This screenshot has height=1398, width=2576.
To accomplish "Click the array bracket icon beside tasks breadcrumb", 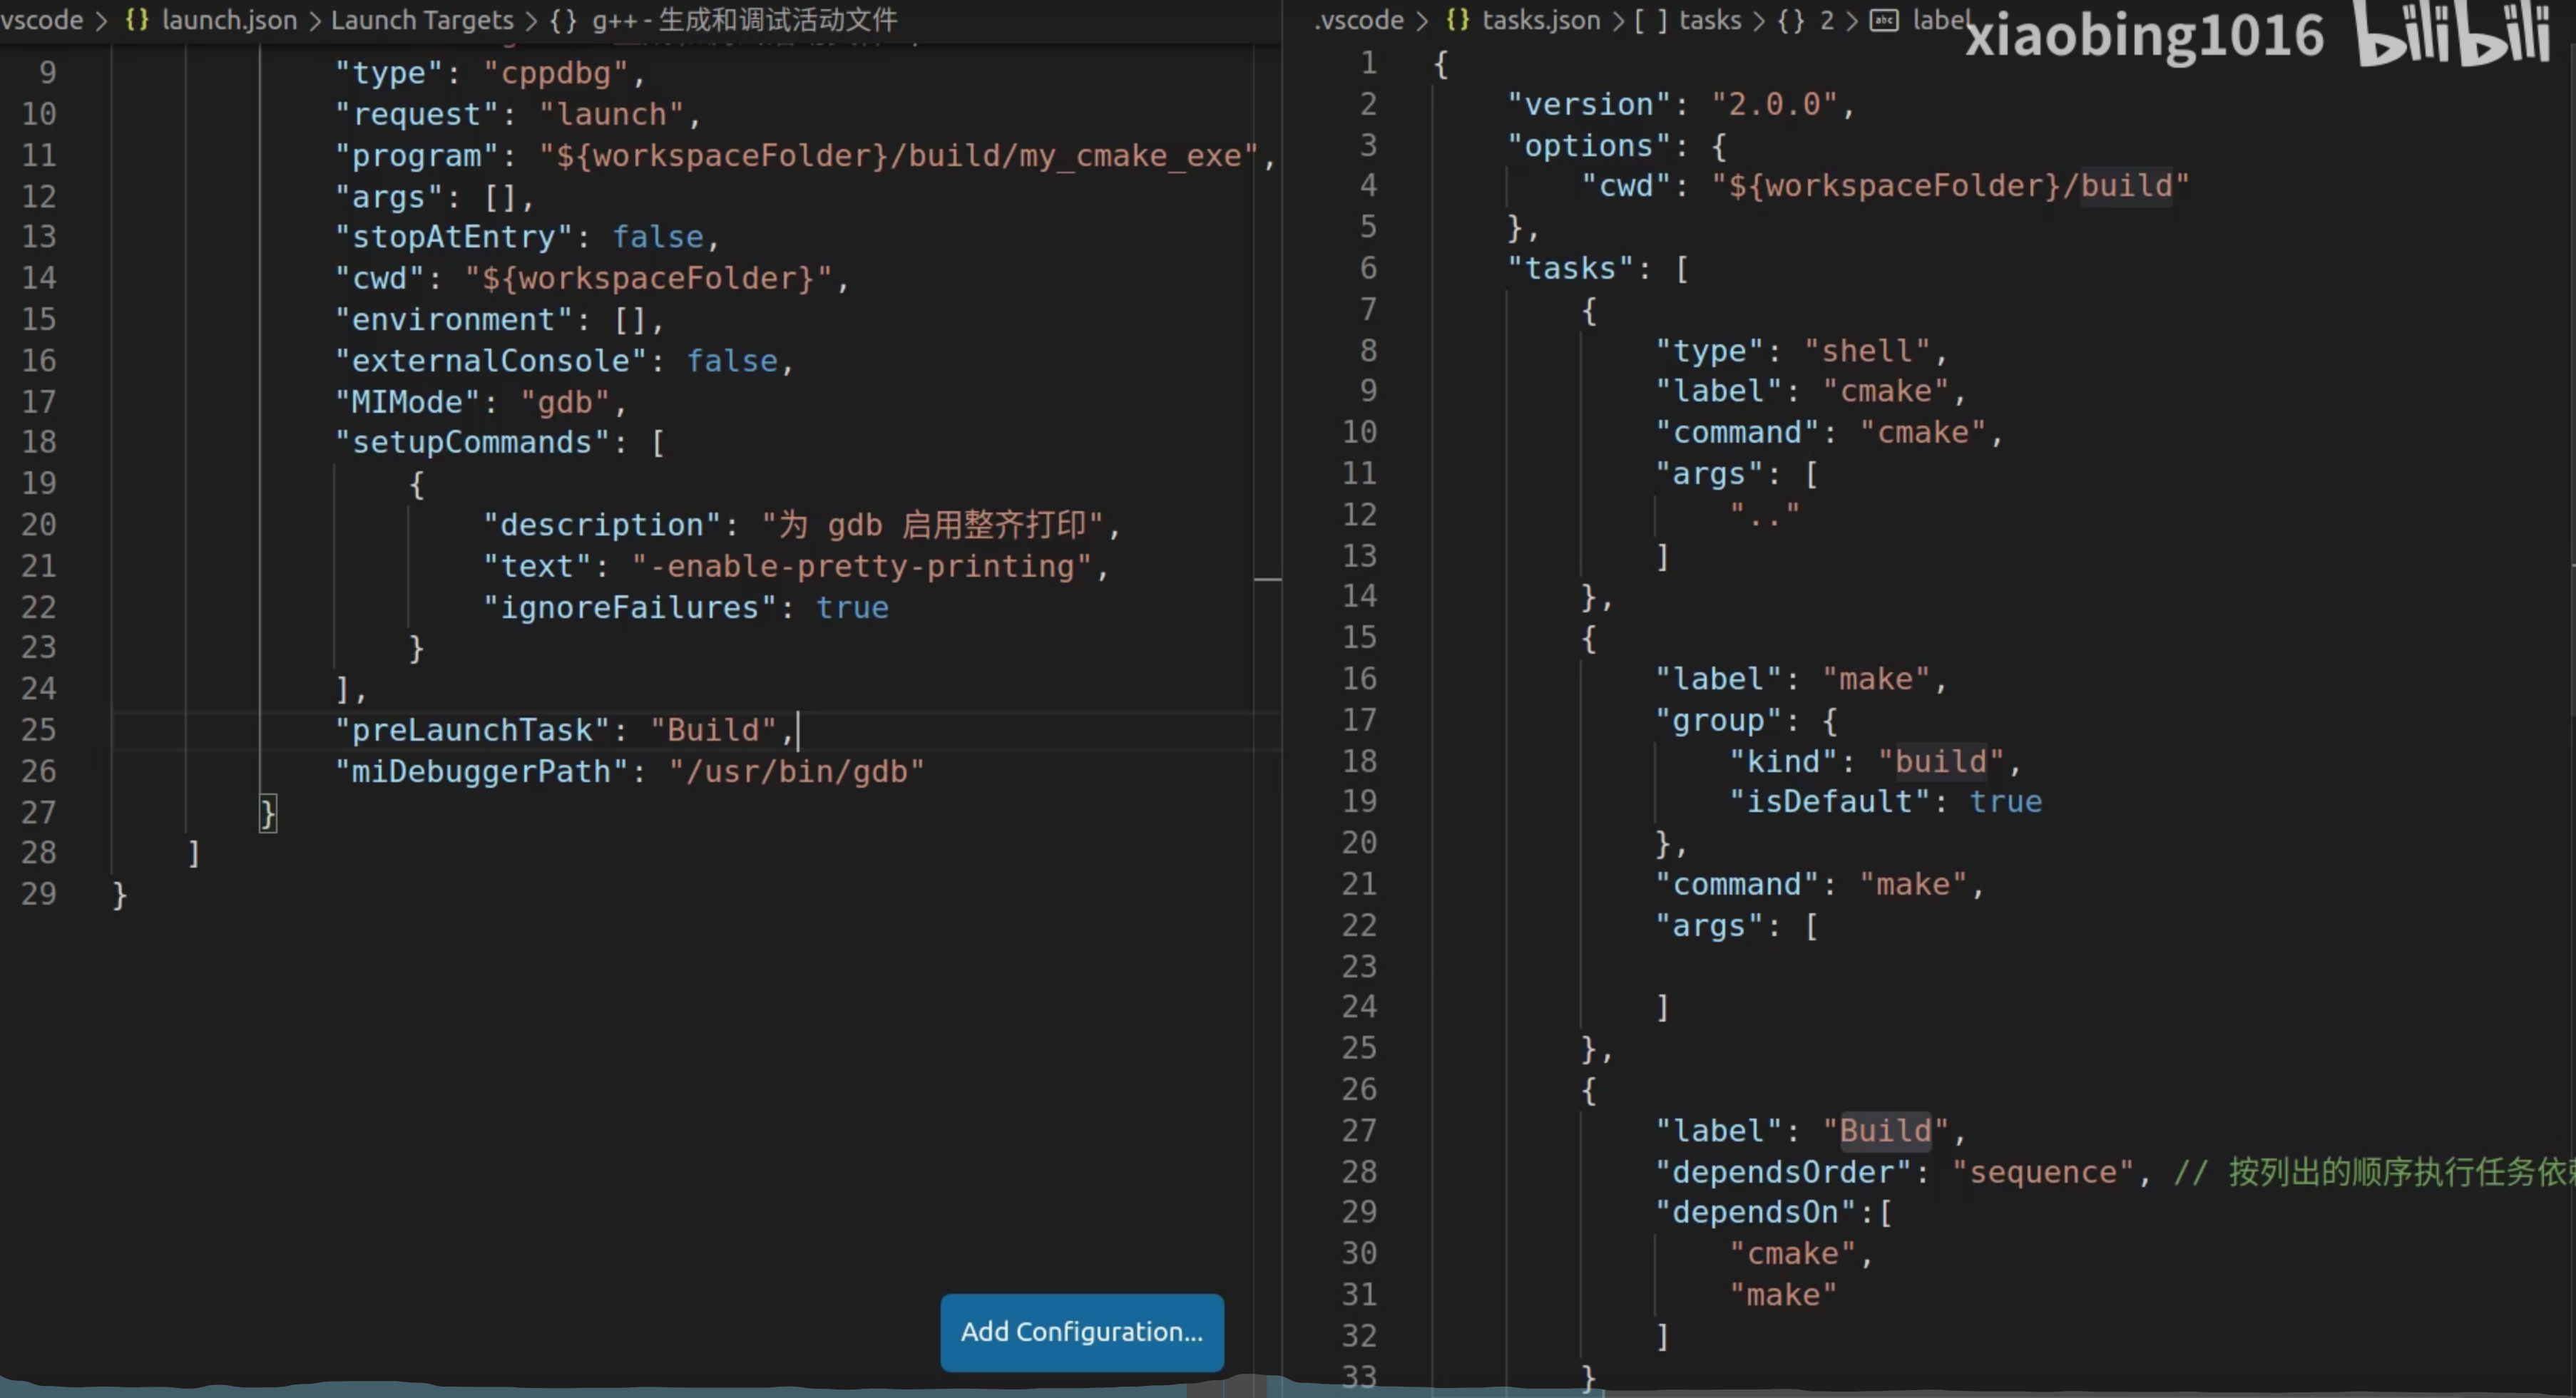I will (1651, 20).
